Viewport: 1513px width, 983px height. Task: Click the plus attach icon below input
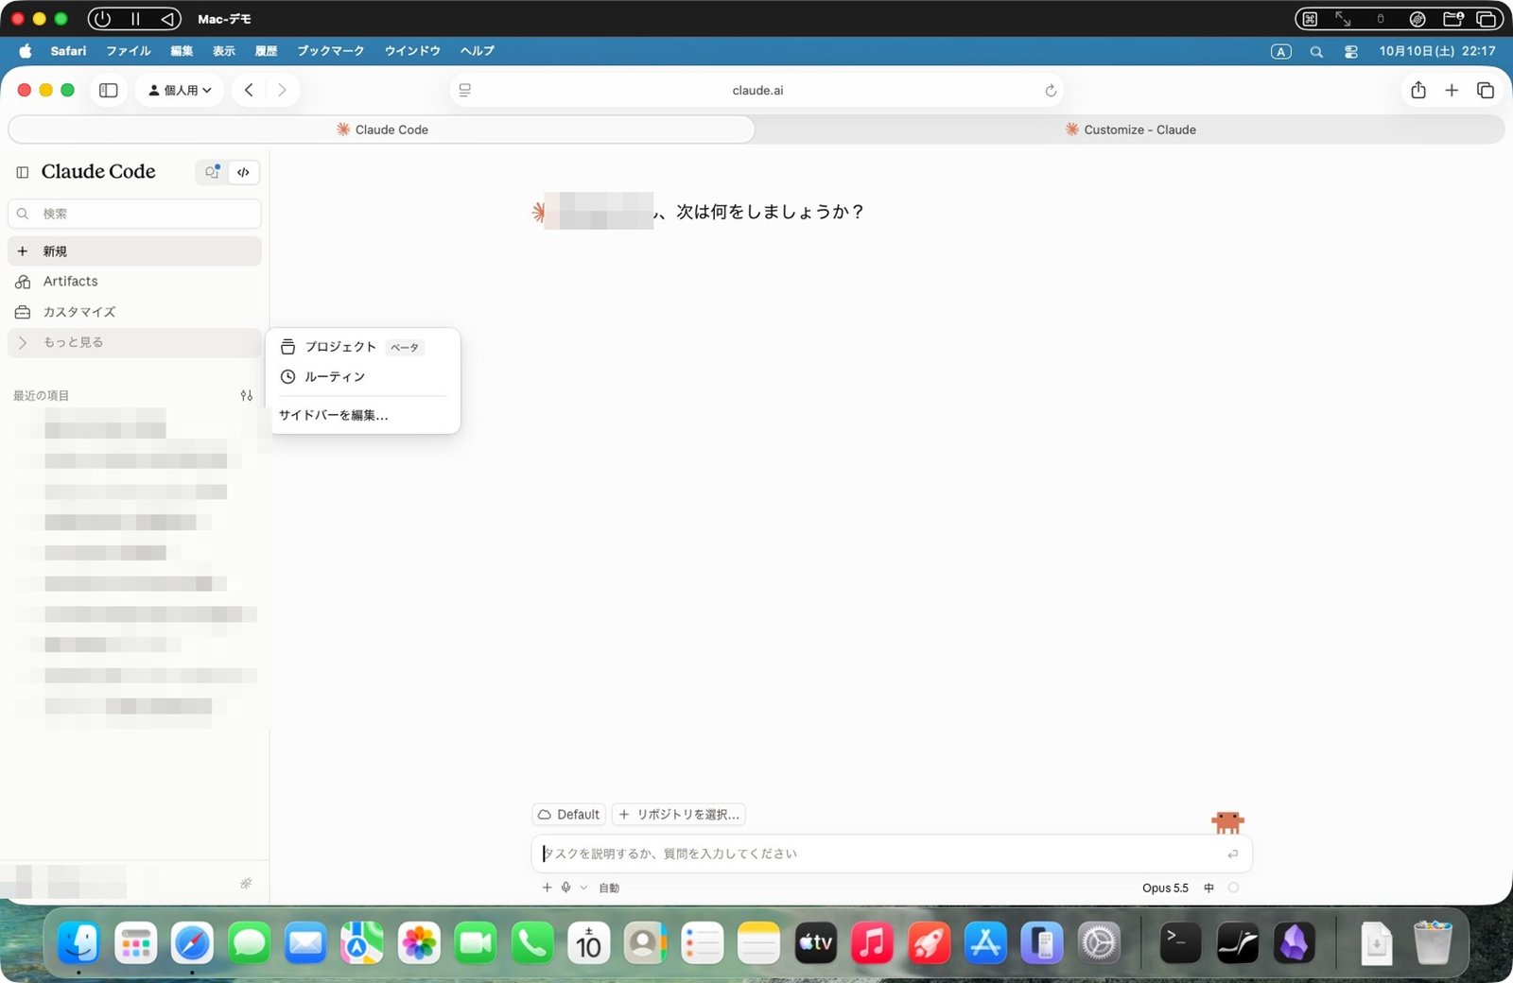(x=547, y=888)
